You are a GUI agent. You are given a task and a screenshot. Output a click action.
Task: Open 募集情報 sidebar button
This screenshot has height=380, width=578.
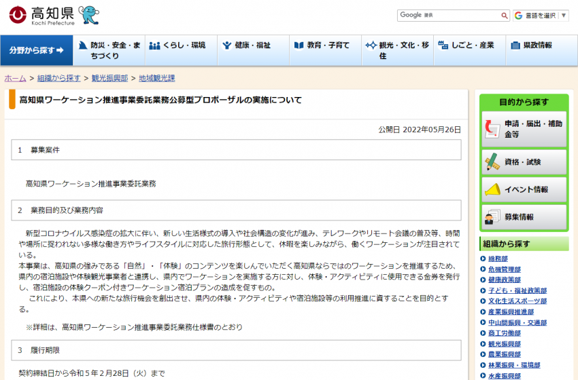(524, 217)
